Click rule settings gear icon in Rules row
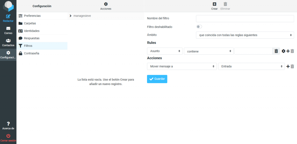 coord(283,51)
